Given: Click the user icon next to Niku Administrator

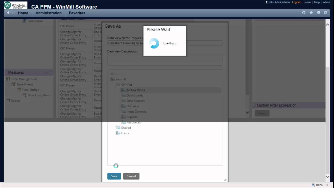Looking at the screenshot, I should tap(266, 2).
